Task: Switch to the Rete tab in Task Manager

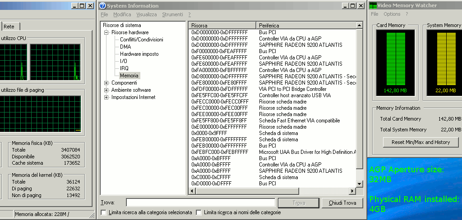Action: coord(9,27)
